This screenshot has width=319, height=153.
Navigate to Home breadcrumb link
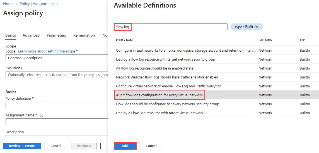click(x=8, y=4)
